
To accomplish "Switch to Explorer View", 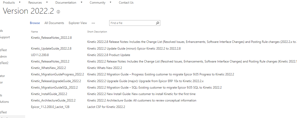I will tap(78, 23).
